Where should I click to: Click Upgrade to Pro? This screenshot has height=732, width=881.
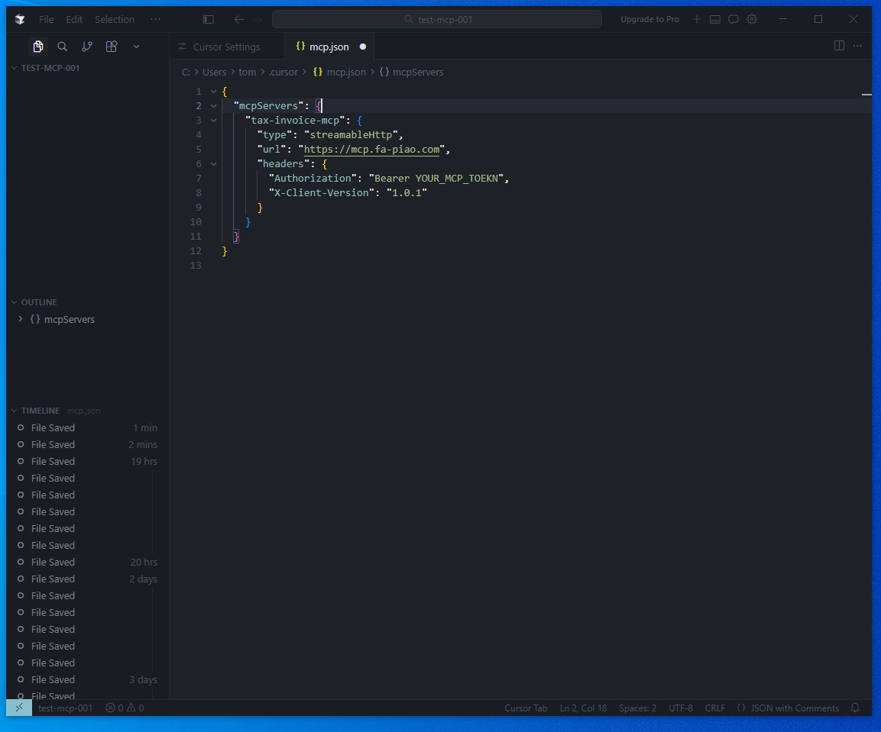click(649, 19)
